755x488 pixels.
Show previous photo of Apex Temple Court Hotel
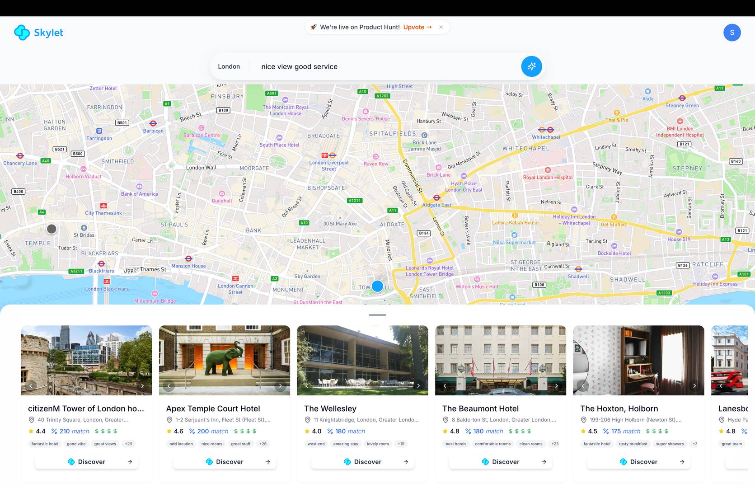pos(169,386)
